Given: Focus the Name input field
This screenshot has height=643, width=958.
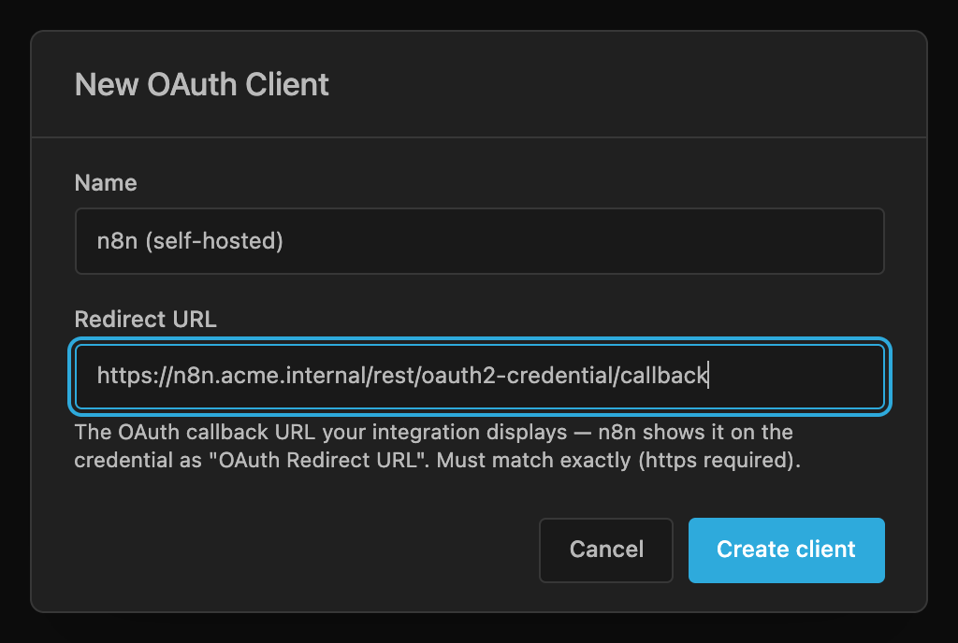Looking at the screenshot, I should click(480, 241).
